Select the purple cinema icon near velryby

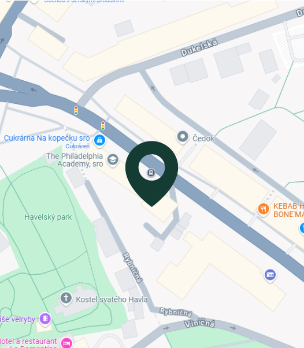tap(45, 319)
